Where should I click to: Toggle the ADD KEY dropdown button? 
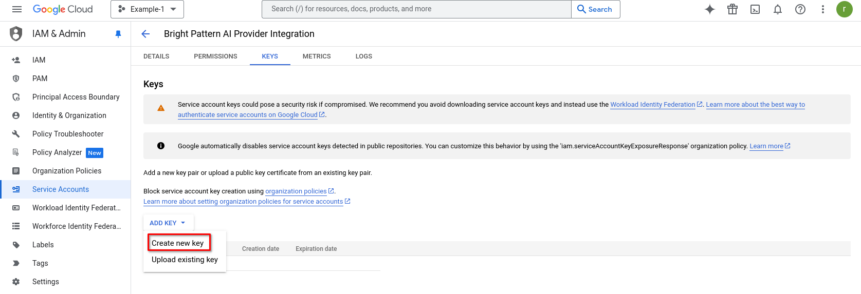pos(168,223)
